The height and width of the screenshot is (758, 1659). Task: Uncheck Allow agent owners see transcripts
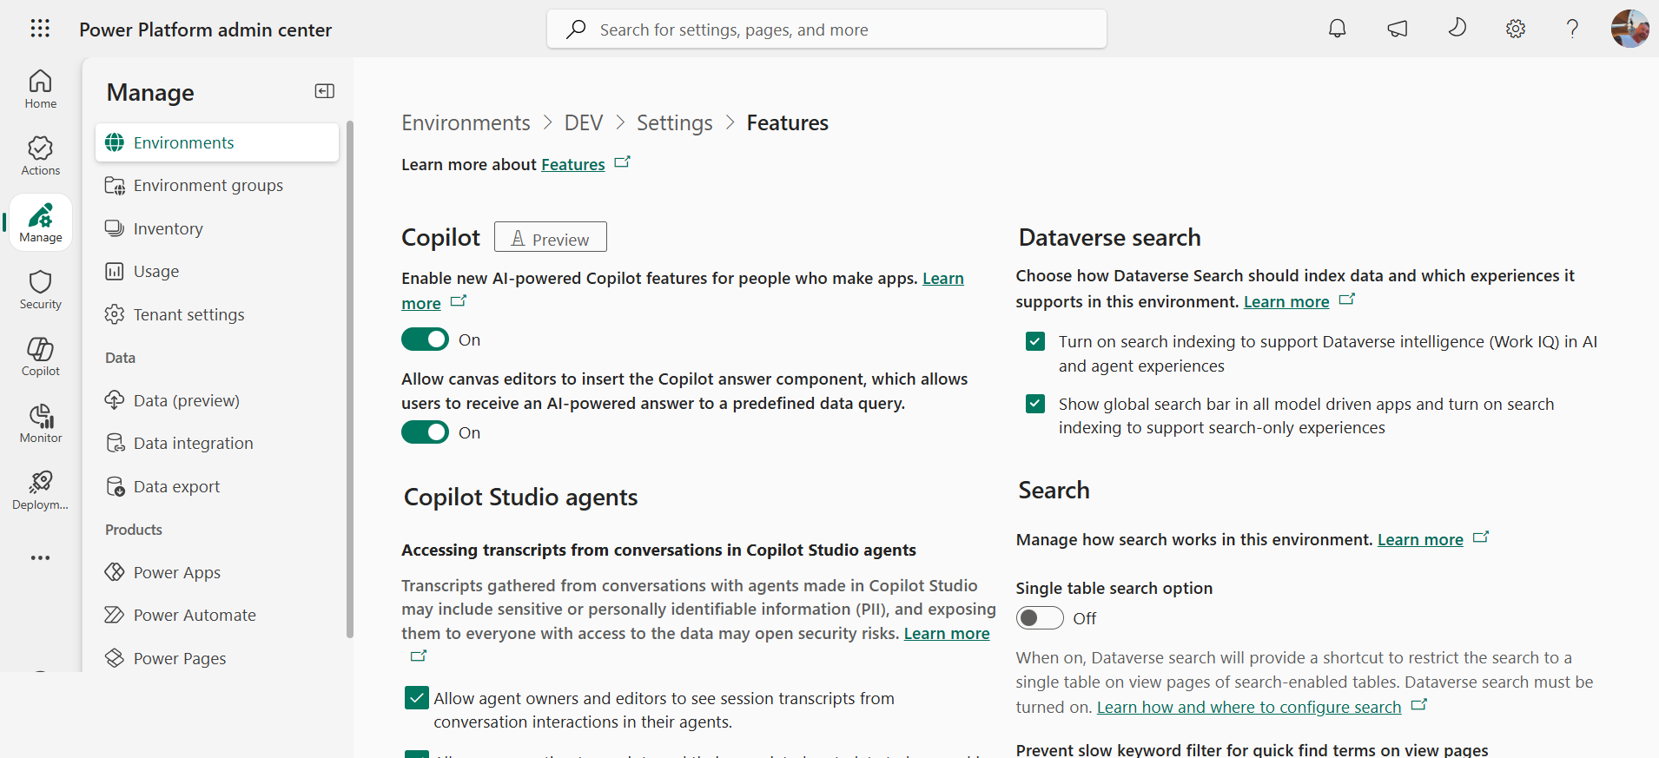tap(417, 698)
